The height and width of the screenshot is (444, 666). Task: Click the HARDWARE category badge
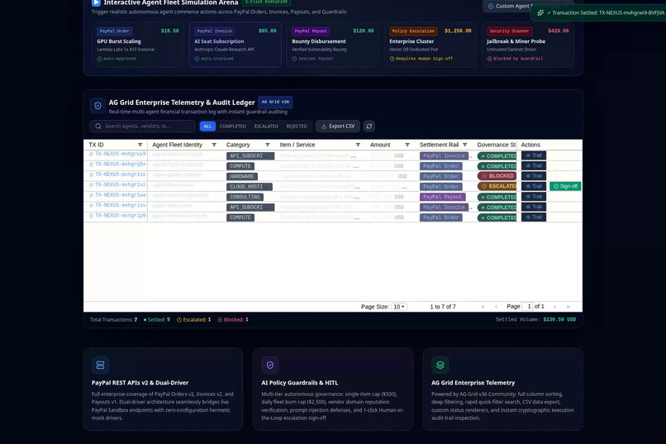coord(241,176)
